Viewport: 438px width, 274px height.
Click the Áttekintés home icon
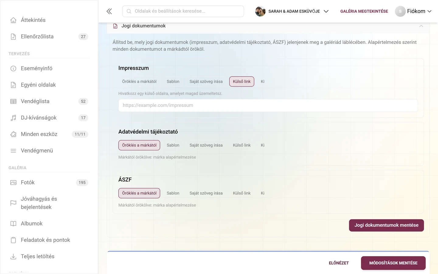click(13, 20)
